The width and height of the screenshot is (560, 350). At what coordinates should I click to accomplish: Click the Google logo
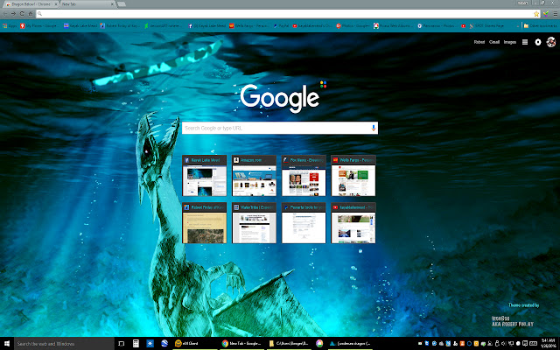280,98
